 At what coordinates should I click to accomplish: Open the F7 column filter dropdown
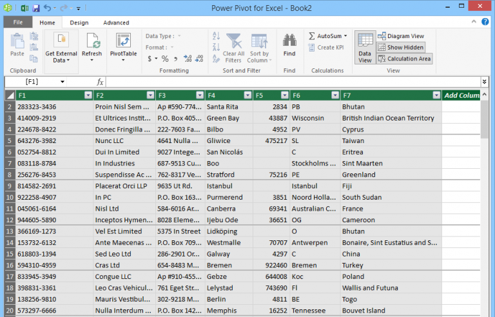click(436, 95)
